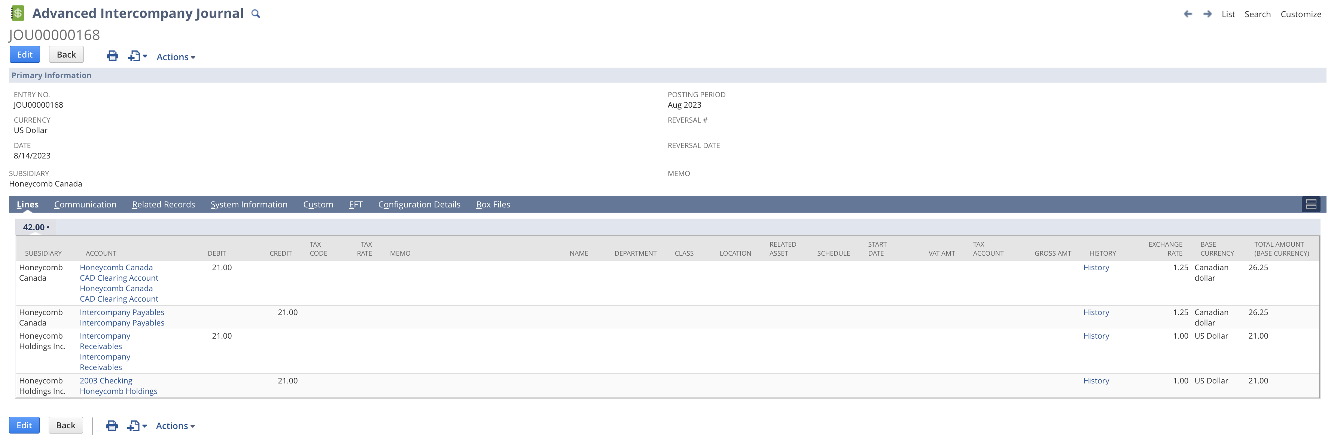This screenshot has width=1328, height=441.
Task: Select the System Information tab
Action: 249,204
